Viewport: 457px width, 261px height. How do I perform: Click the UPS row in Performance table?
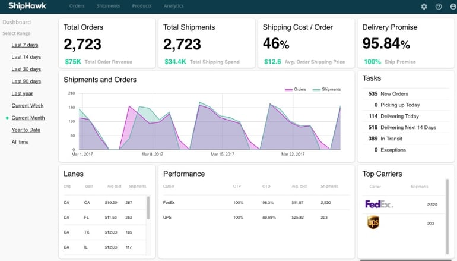click(256, 217)
